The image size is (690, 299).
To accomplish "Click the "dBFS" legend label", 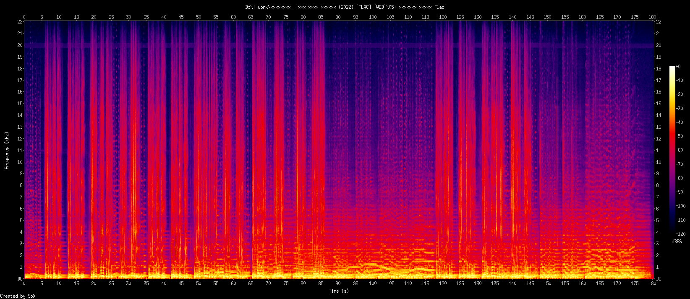I will point(677,242).
